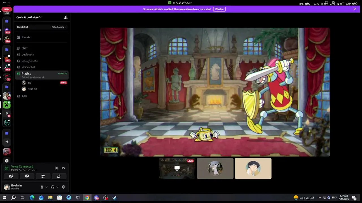Toggle the camera on
The height and width of the screenshot is (203, 362).
[11, 176]
